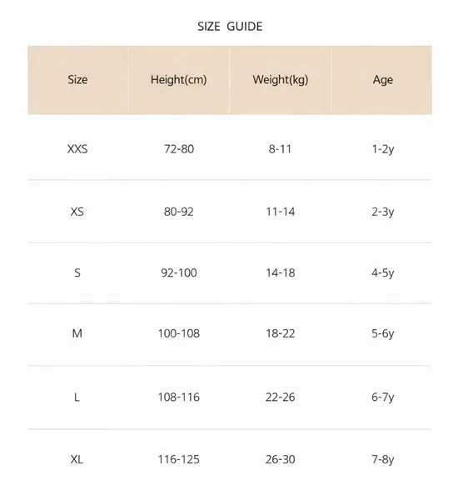Select the Weight(kg) column header
453x495 pixels.
pos(281,80)
